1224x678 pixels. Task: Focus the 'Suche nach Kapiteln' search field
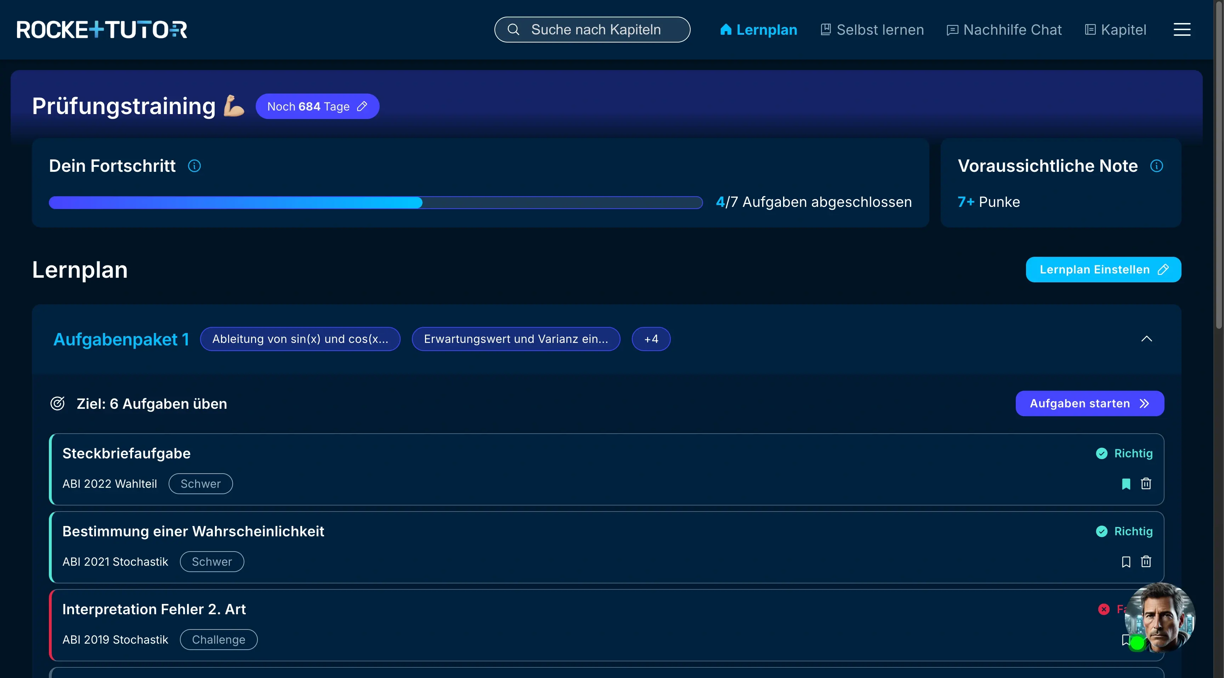coord(592,29)
